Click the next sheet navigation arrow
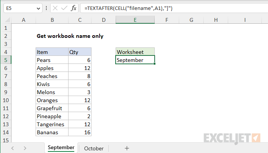The width and height of the screenshot is (268, 153). click(x=26, y=148)
